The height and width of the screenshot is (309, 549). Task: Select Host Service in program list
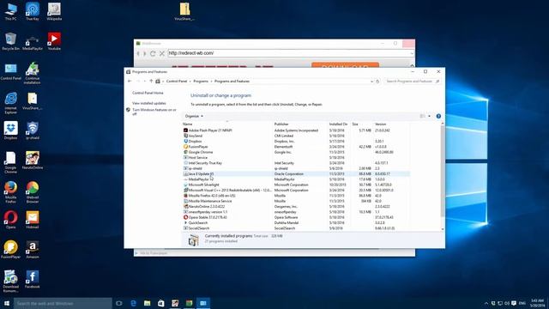click(x=295, y=158)
